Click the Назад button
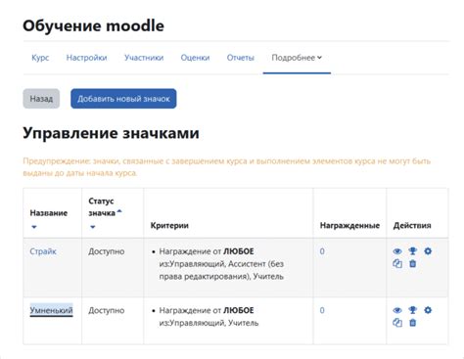Image resolution: width=464 pixels, height=359 pixels. 41,99
